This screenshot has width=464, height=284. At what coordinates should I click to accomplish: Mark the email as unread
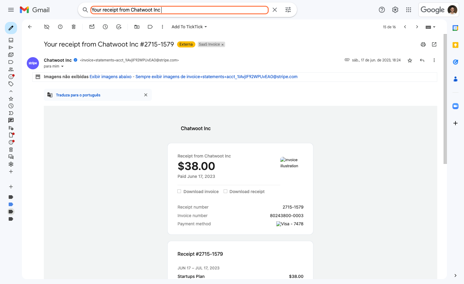point(92,27)
